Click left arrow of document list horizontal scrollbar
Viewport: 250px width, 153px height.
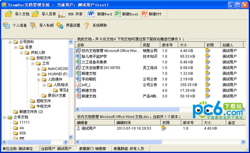click(x=78, y=109)
